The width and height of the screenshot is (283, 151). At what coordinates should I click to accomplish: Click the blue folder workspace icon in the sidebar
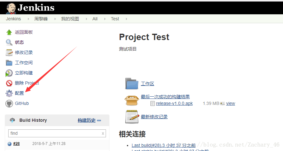coord(9,63)
